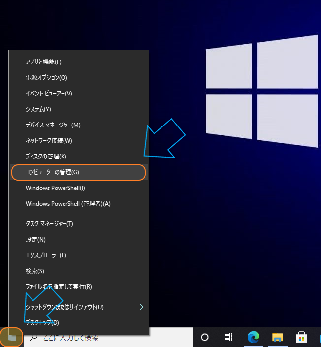Choose システム(Y) in the context menu
The image size is (321, 347).
click(79, 109)
